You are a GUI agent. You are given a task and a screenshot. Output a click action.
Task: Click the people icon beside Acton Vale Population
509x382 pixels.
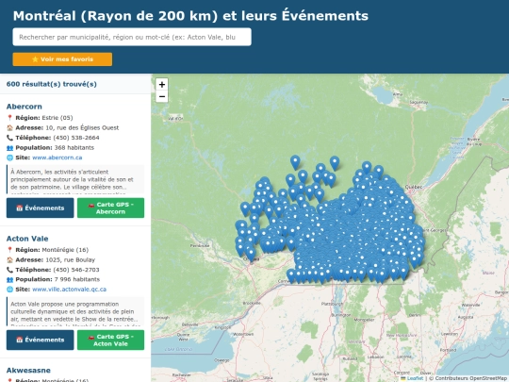click(x=9, y=279)
